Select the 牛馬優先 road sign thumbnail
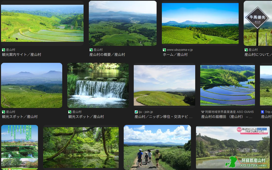The image size is (272, 170). [258, 23]
